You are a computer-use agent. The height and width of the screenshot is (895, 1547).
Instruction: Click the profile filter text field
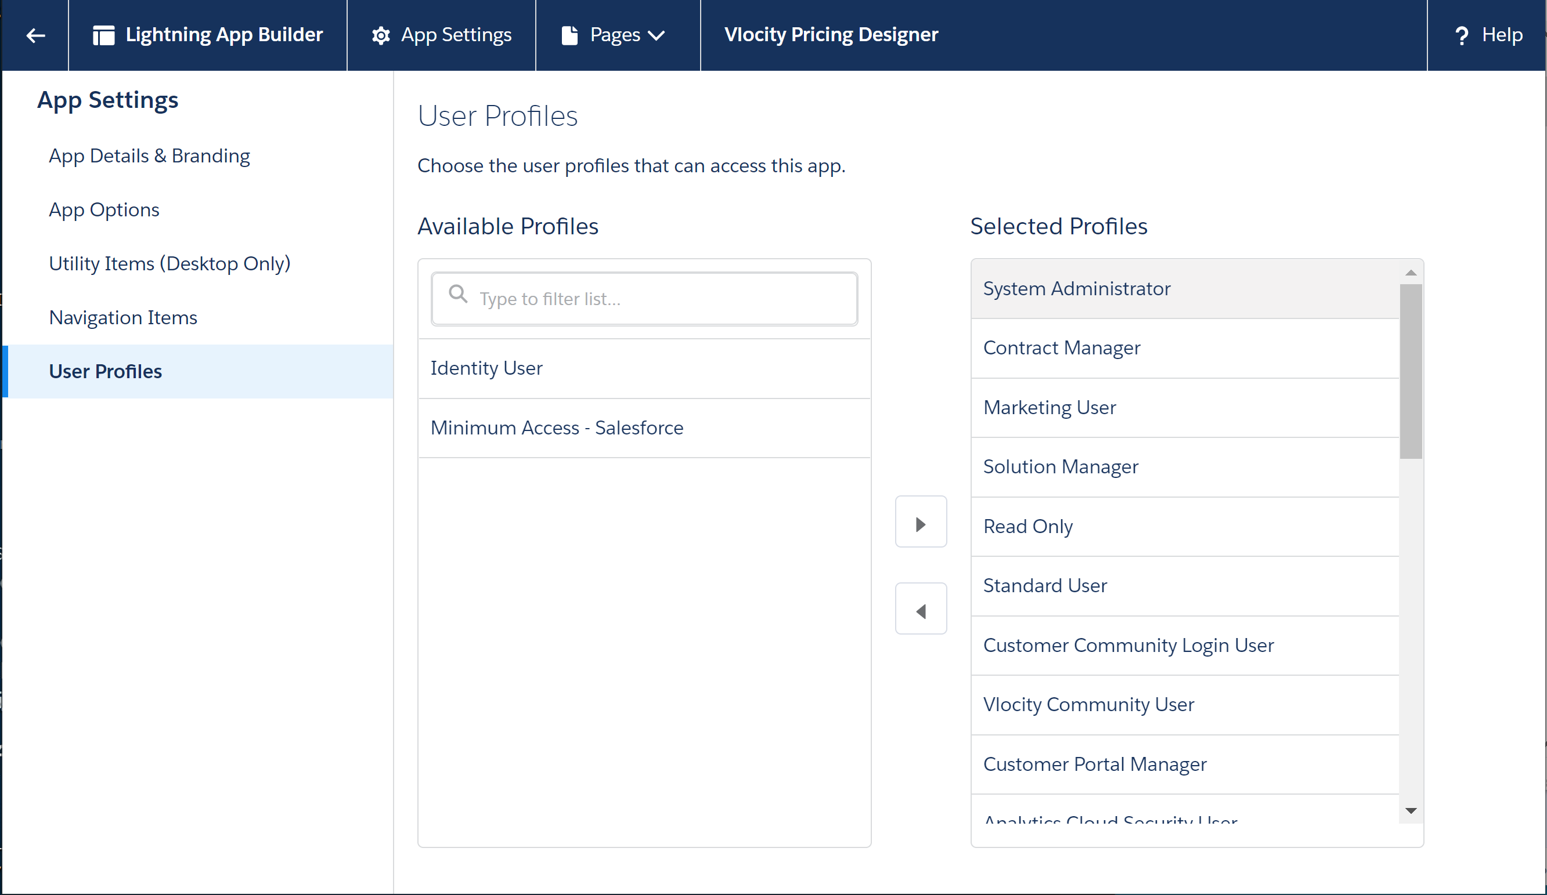click(644, 299)
